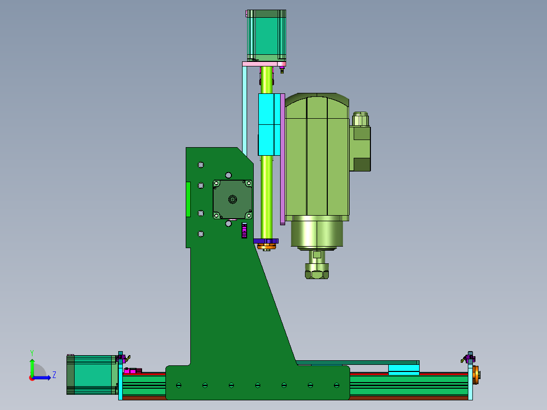Select the orange bearing at right rail end
Image resolution: width=547 pixels, height=410 pixels.
[476, 375]
